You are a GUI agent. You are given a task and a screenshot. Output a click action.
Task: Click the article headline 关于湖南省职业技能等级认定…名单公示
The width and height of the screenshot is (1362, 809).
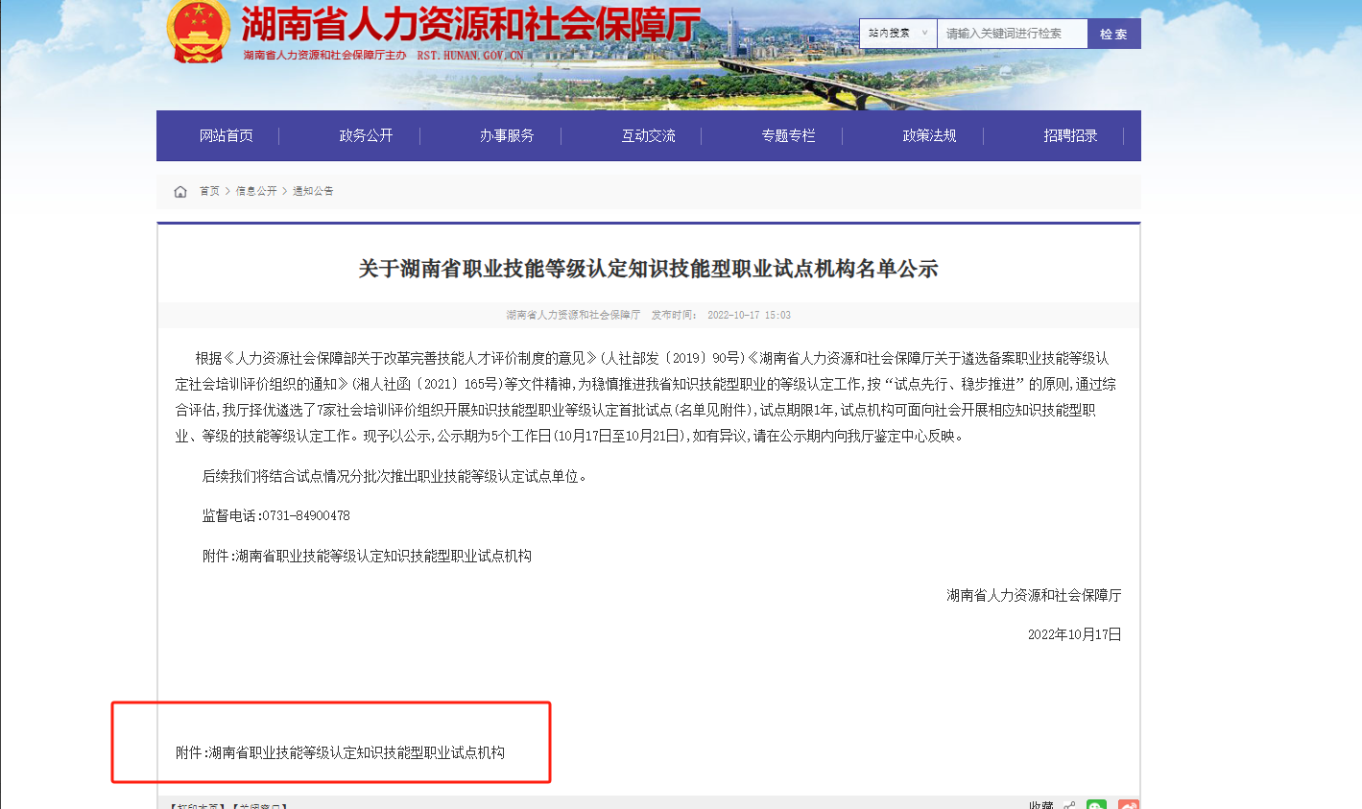coord(649,269)
